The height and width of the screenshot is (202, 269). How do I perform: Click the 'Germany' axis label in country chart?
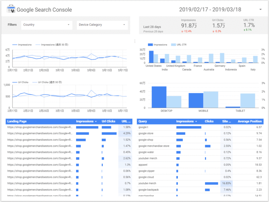pyautogui.click(x=220, y=66)
